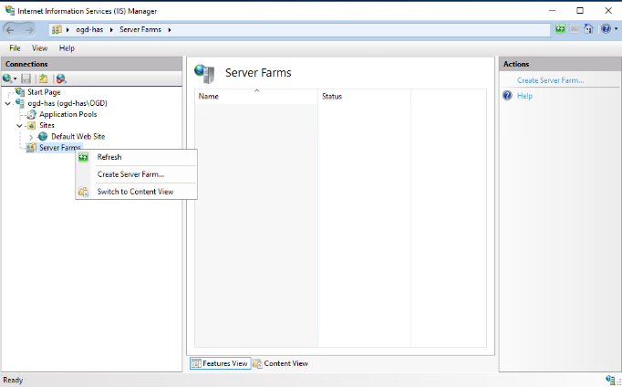Click the Delete Connection icon in Connections toolbar

coord(61,78)
